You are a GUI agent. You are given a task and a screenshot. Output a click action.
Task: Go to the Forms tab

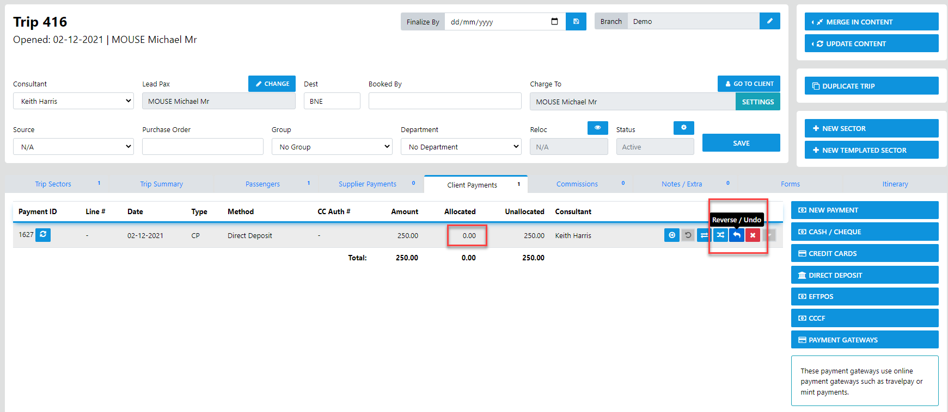click(x=790, y=184)
